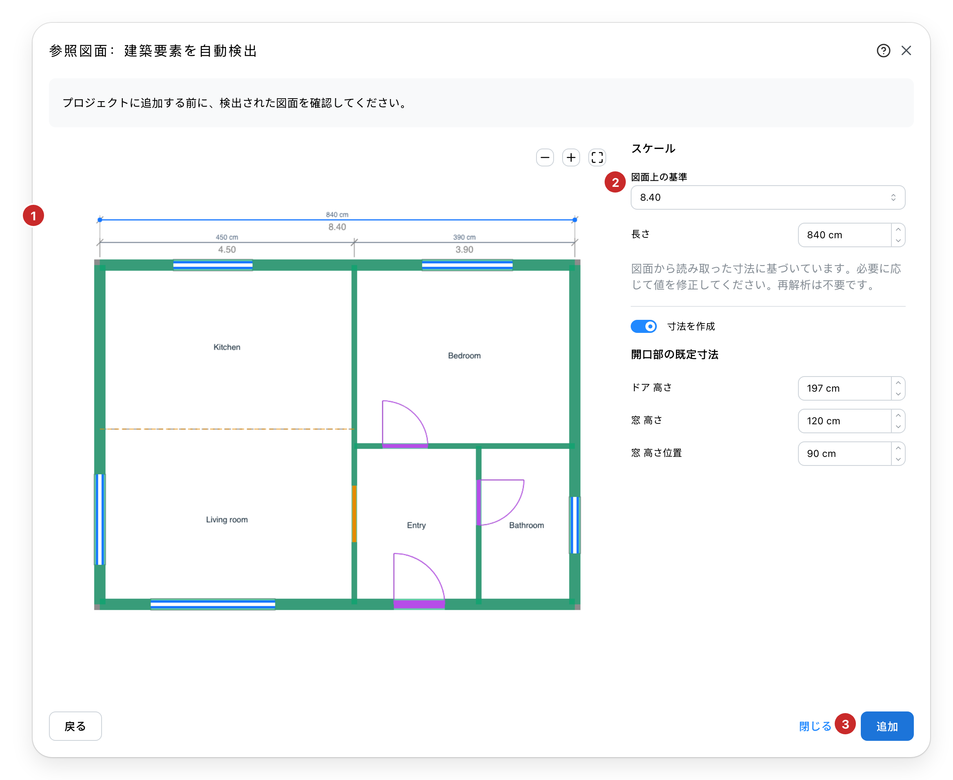Decrease the 長さ value with down arrow
Image resolution: width=953 pixels, height=780 pixels.
click(898, 241)
